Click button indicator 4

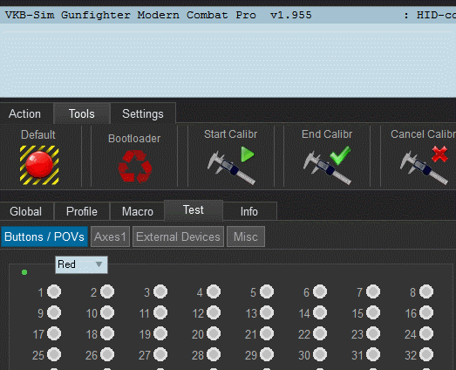(x=214, y=291)
